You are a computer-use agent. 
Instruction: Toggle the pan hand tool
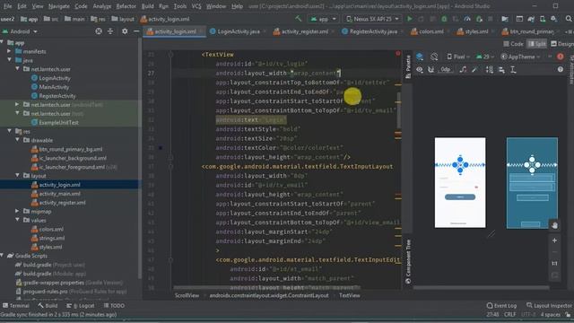pyautogui.click(x=554, y=225)
